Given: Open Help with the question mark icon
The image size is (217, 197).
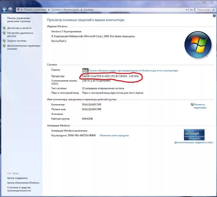Looking at the screenshot, I should (x=214, y=16).
